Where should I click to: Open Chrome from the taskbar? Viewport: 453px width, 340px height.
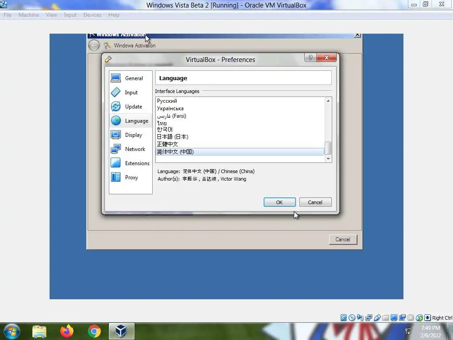94,331
